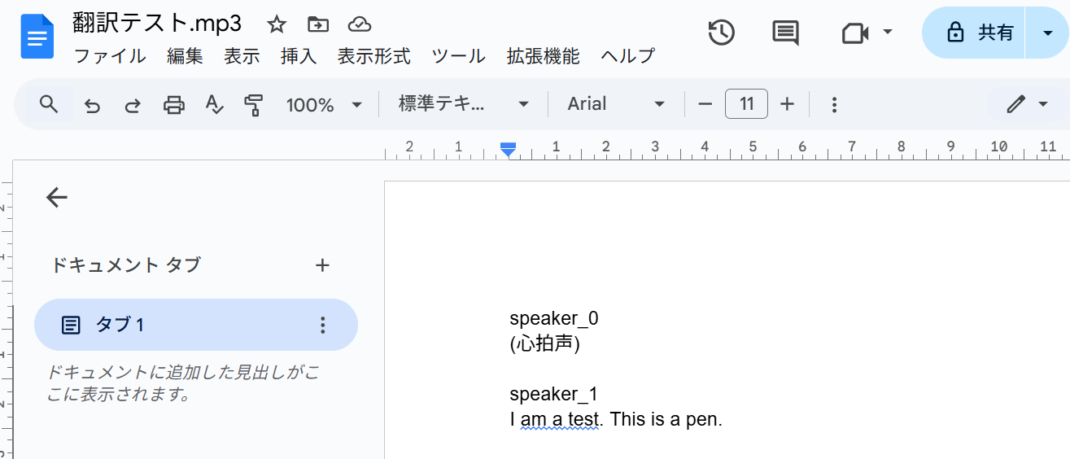Increase font size with plus button
This screenshot has width=1070, height=459.
pyautogui.click(x=787, y=104)
